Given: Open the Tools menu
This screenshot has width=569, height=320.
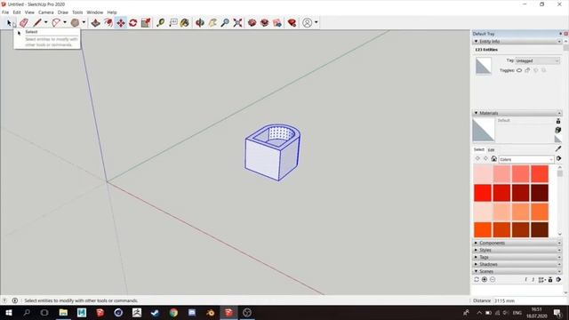Looking at the screenshot, I should tap(77, 12).
